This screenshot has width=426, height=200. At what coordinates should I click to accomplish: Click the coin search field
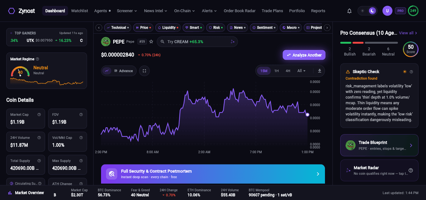point(197,41)
